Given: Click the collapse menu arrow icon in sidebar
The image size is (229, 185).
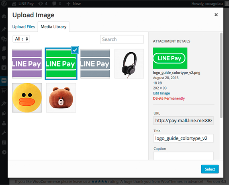Looking at the screenshot, I should pyautogui.click(x=4, y=152).
